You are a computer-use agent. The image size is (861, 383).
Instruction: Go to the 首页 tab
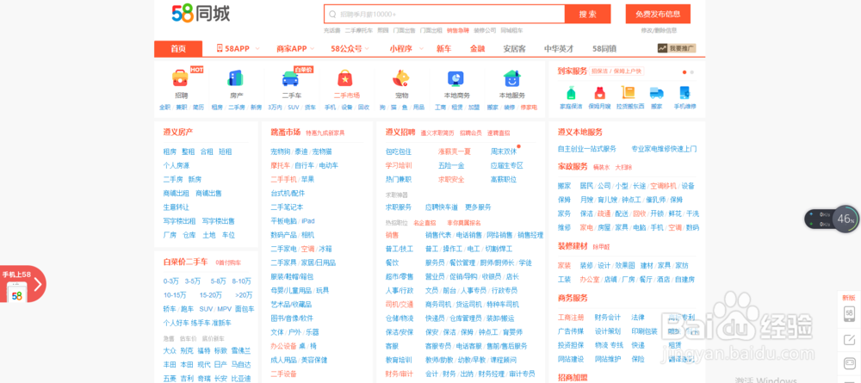pos(178,49)
